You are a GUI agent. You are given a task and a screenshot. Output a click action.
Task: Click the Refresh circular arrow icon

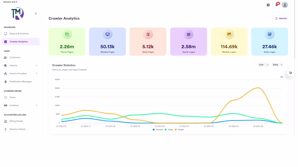pos(276,19)
